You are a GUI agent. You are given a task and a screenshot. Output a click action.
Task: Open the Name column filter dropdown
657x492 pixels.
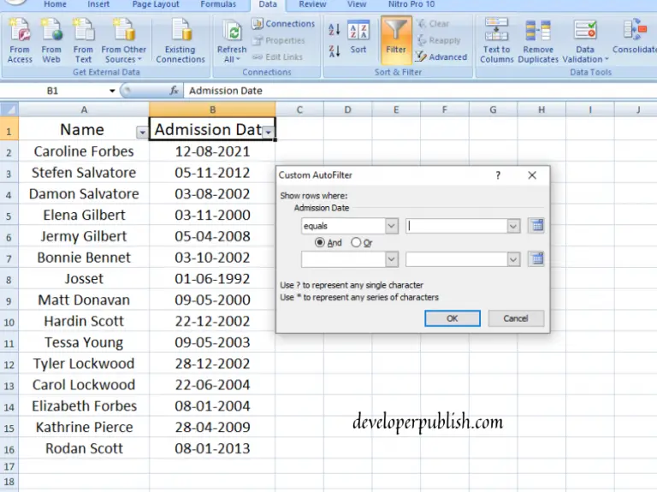142,133
